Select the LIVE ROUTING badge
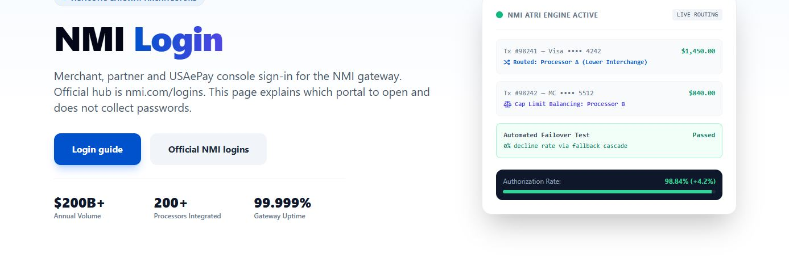 coord(697,15)
